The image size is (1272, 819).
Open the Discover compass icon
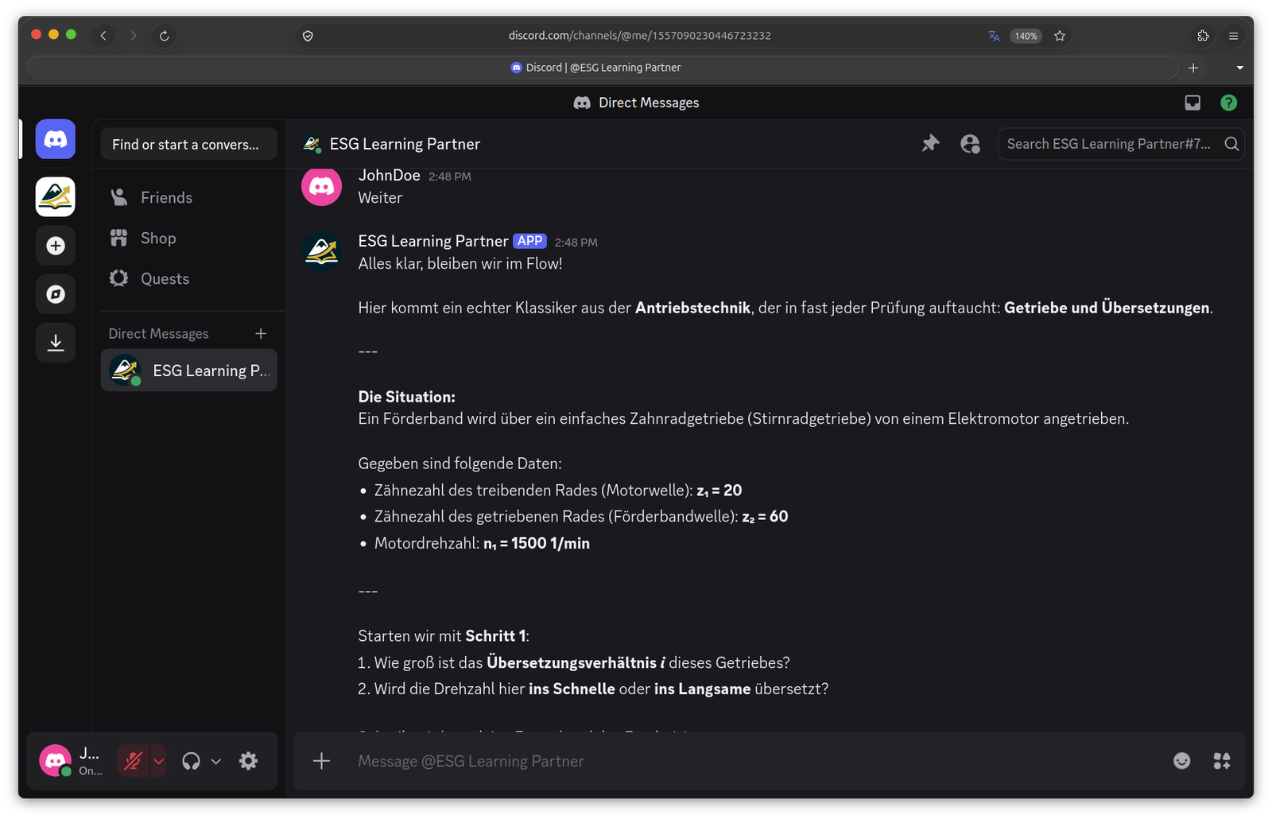(55, 294)
